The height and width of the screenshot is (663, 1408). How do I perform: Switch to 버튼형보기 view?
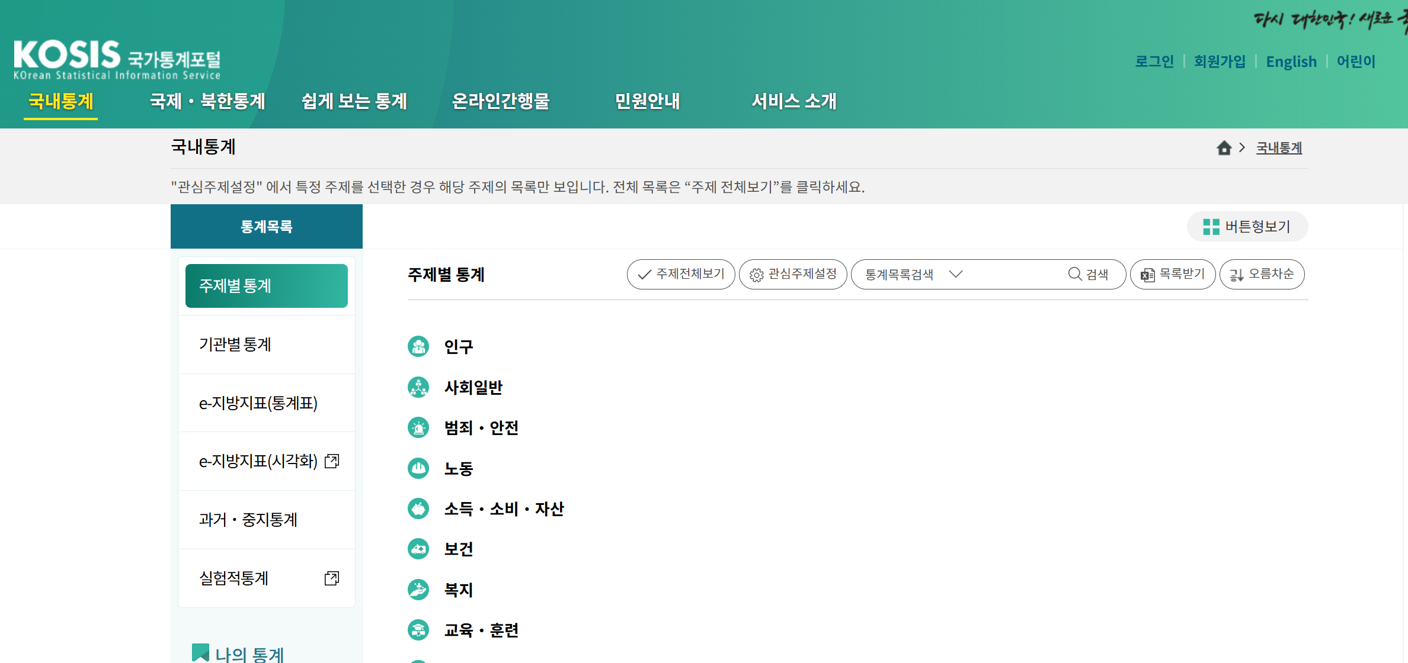(1247, 227)
